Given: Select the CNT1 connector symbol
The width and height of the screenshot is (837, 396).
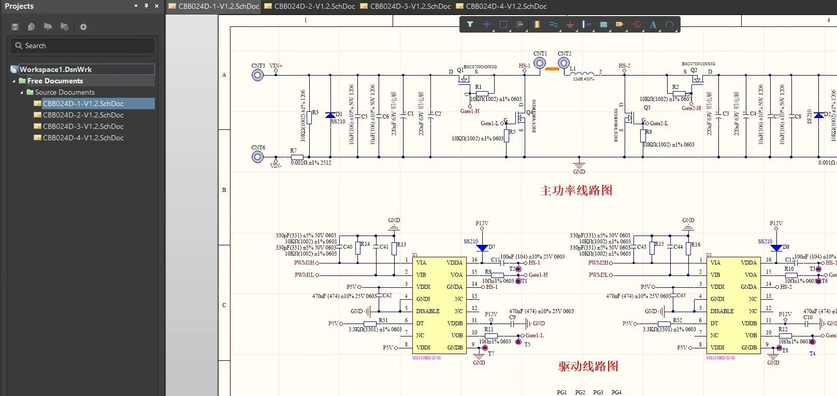Looking at the screenshot, I should tap(540, 63).
